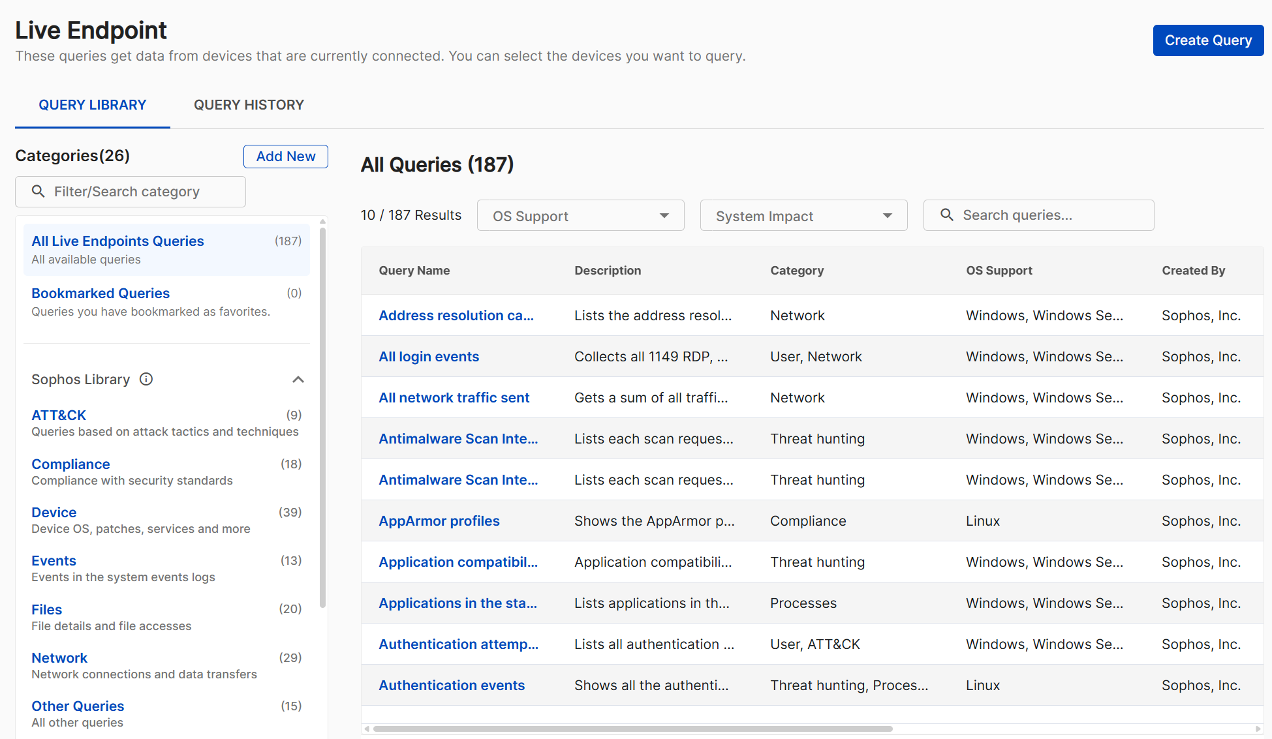1272x739 pixels.
Task: Open the All login events query
Action: point(429,357)
